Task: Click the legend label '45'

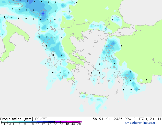Action: point(73,124)
